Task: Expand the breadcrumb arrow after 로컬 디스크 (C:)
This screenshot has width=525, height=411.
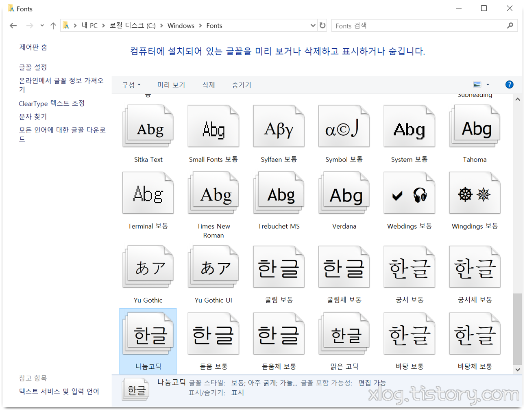Action: 161,26
